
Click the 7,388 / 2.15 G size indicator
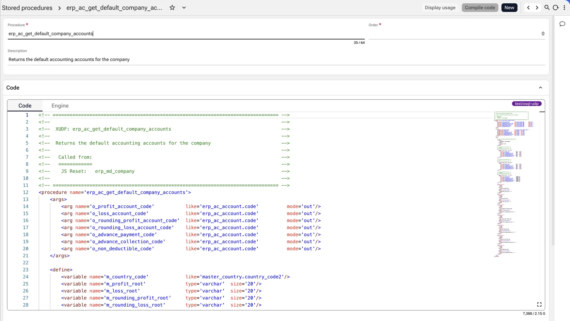point(534,313)
